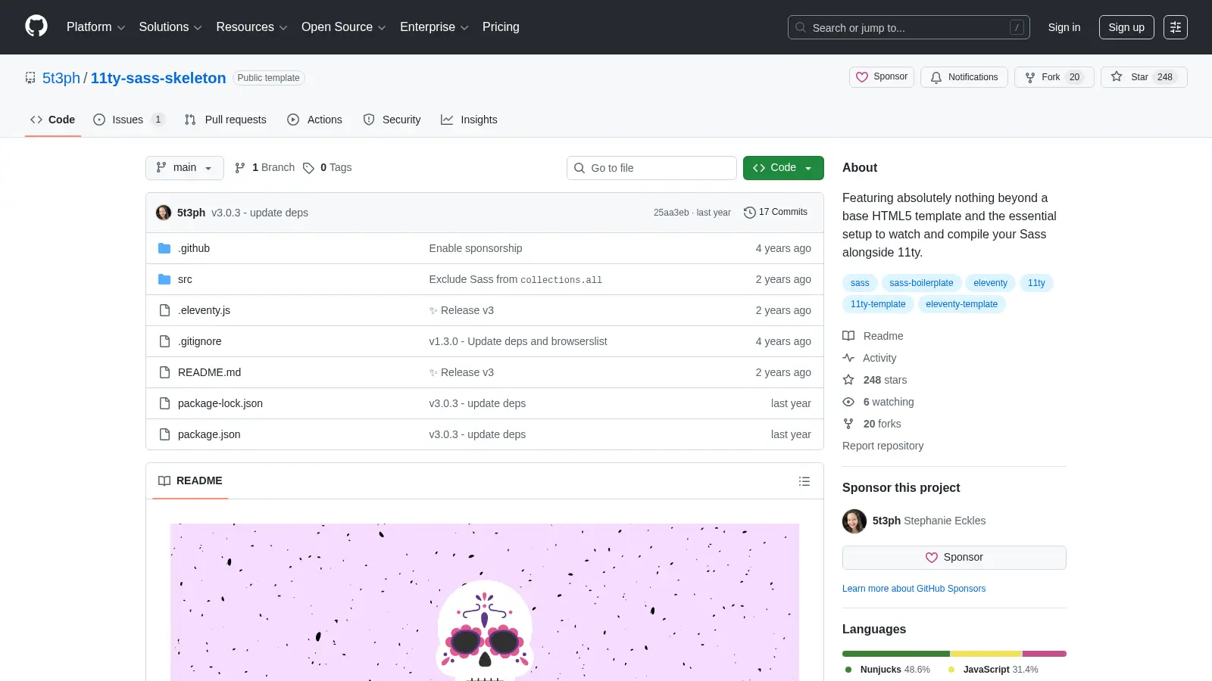Click the commits history clock icon
1212x681 pixels.
(x=750, y=213)
